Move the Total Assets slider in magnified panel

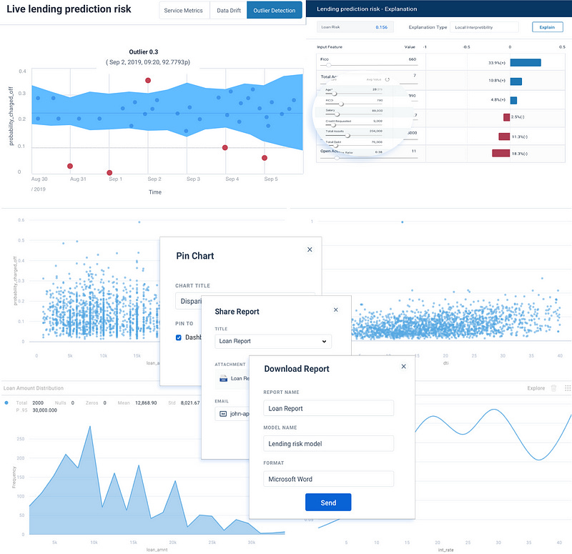click(347, 135)
